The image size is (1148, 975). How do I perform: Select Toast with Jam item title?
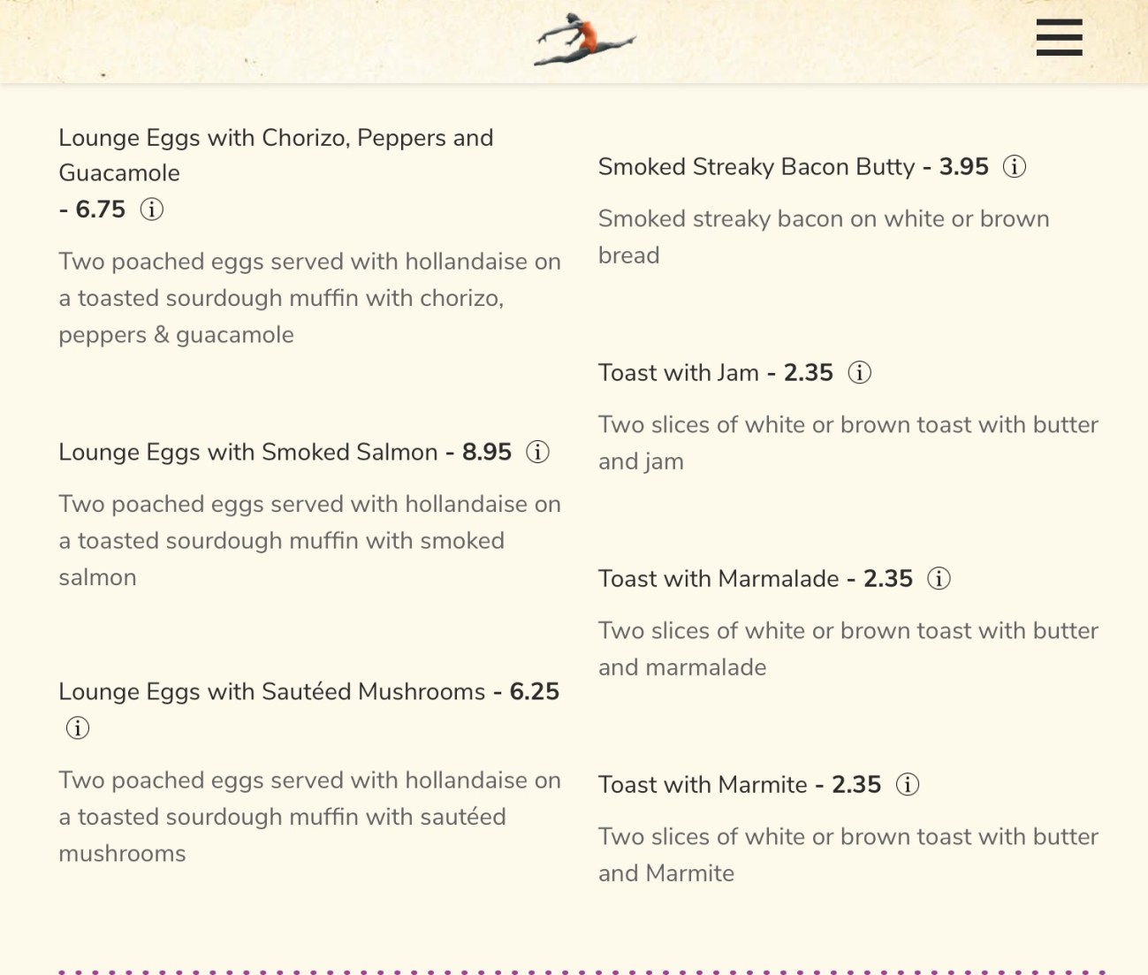point(678,372)
